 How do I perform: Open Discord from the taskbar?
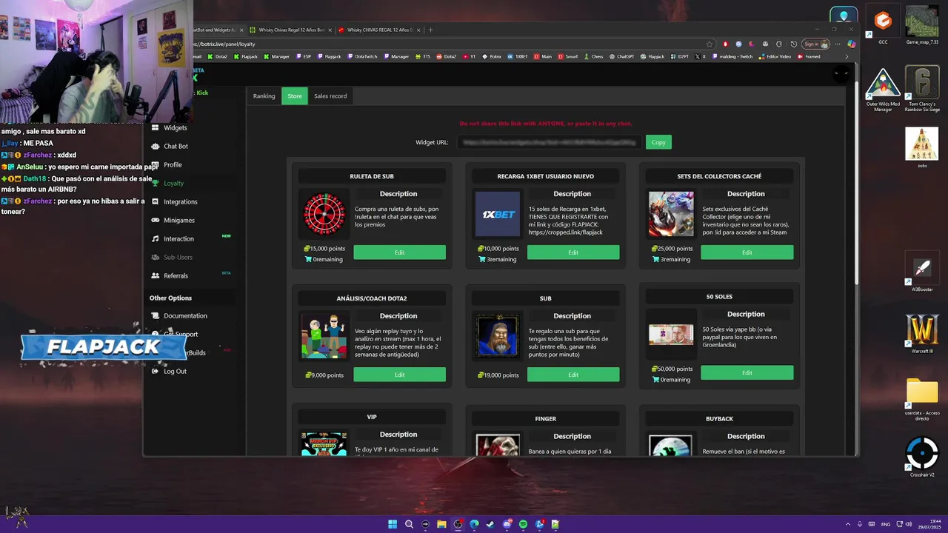(x=507, y=524)
